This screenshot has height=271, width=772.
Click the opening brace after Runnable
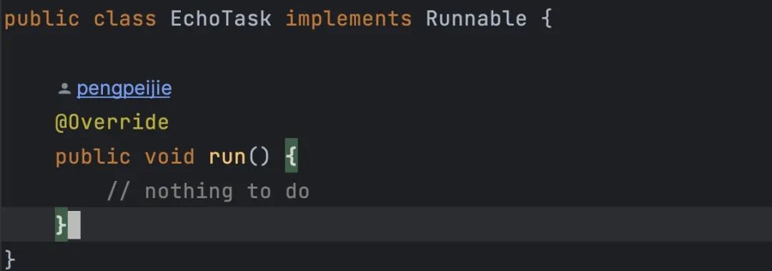coord(547,19)
